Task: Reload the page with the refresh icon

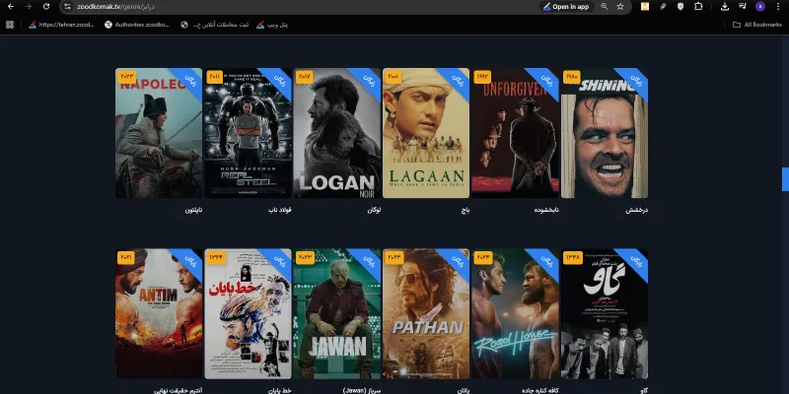Action: click(x=46, y=7)
